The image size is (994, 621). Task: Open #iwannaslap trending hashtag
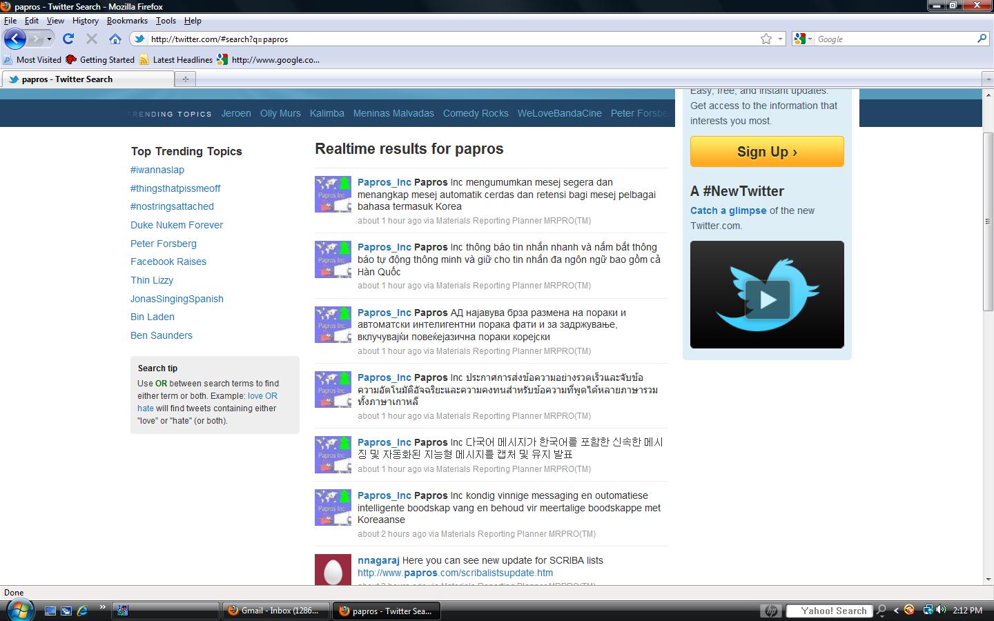[x=157, y=170]
